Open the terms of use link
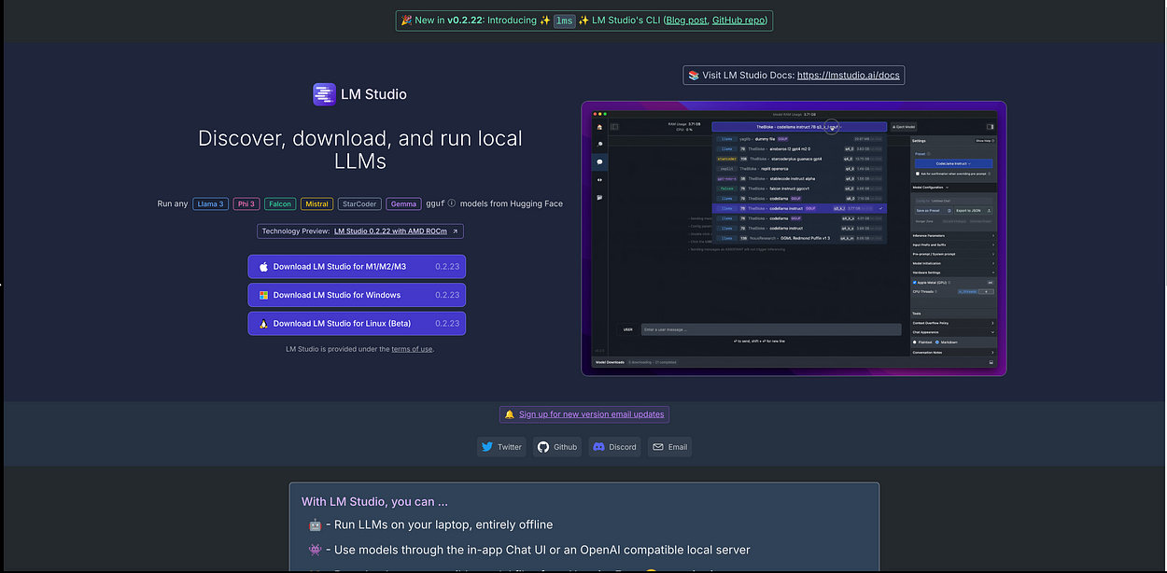 click(x=412, y=349)
